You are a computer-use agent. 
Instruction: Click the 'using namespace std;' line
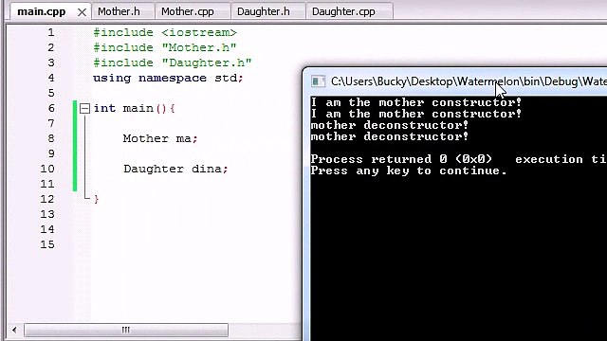168,78
